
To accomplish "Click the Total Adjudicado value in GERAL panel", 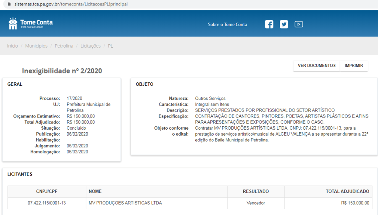I will click(x=81, y=122).
